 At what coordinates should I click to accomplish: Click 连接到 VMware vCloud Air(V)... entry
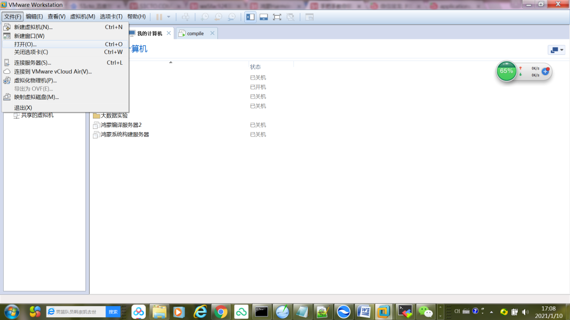point(65,72)
